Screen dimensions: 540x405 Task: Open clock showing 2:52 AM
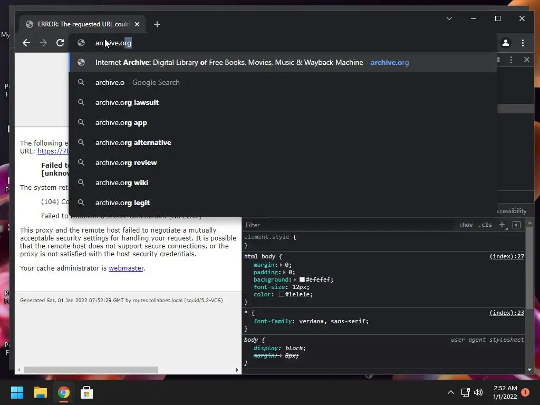[505, 392]
